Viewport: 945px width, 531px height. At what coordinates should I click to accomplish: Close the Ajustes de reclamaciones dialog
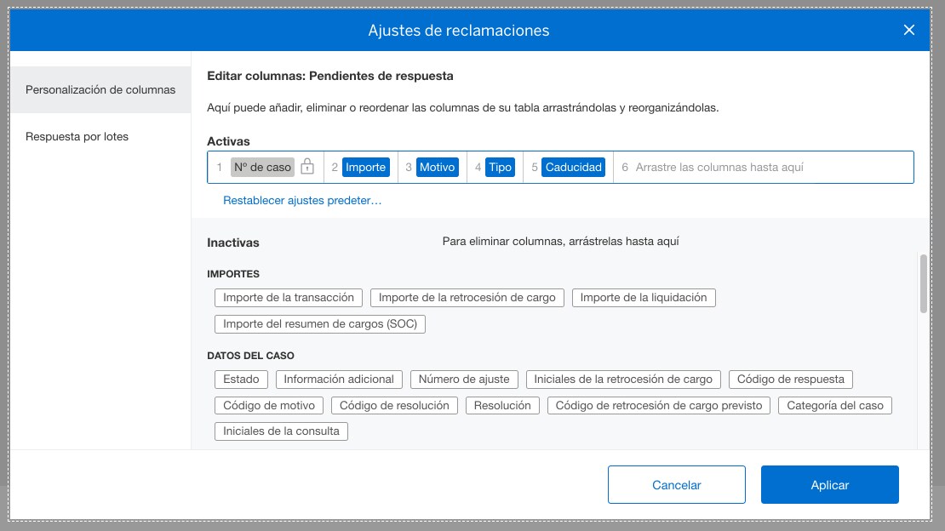coord(908,31)
